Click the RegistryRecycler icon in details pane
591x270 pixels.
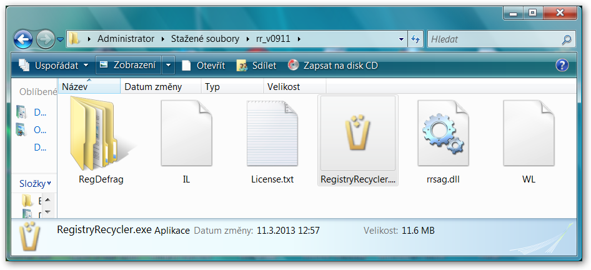(x=29, y=237)
